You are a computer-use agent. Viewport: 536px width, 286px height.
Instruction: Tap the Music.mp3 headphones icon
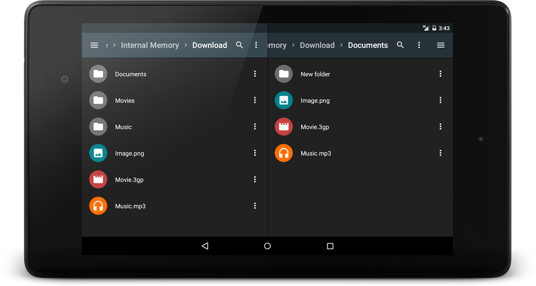point(98,206)
